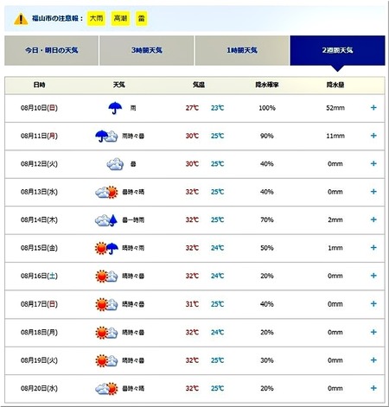Expand details for 08月15日 row
This screenshot has height=407, width=389.
[373, 248]
